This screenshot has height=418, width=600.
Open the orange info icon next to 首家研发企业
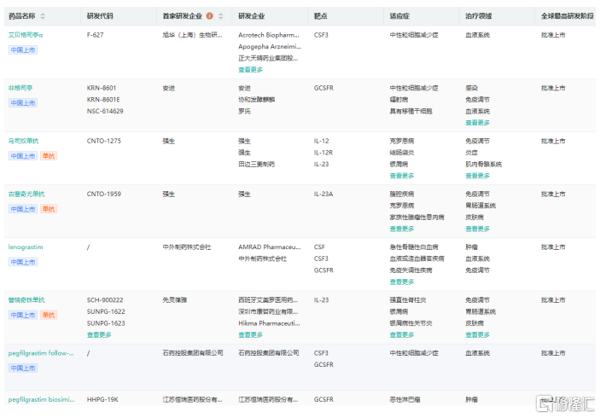[210, 16]
